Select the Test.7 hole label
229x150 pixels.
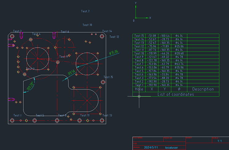85,11
